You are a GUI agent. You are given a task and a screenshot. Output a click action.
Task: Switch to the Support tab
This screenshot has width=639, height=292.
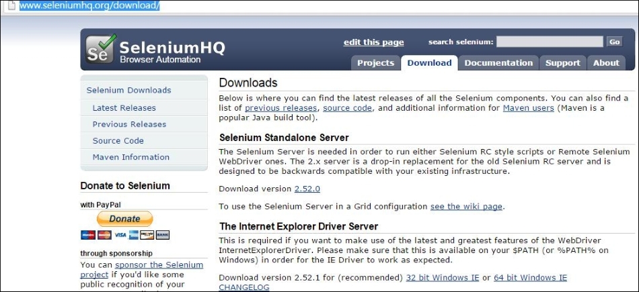[x=563, y=62]
